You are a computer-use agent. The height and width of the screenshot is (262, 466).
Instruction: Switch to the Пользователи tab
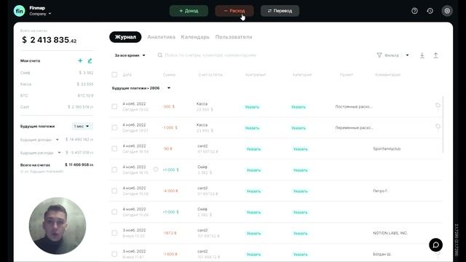(234, 37)
